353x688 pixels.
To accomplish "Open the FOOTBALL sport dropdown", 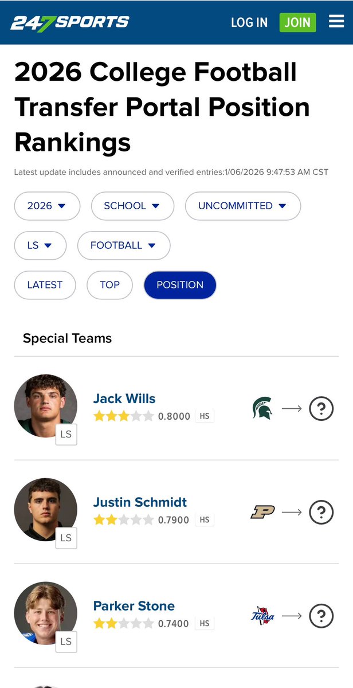I will tap(123, 245).
